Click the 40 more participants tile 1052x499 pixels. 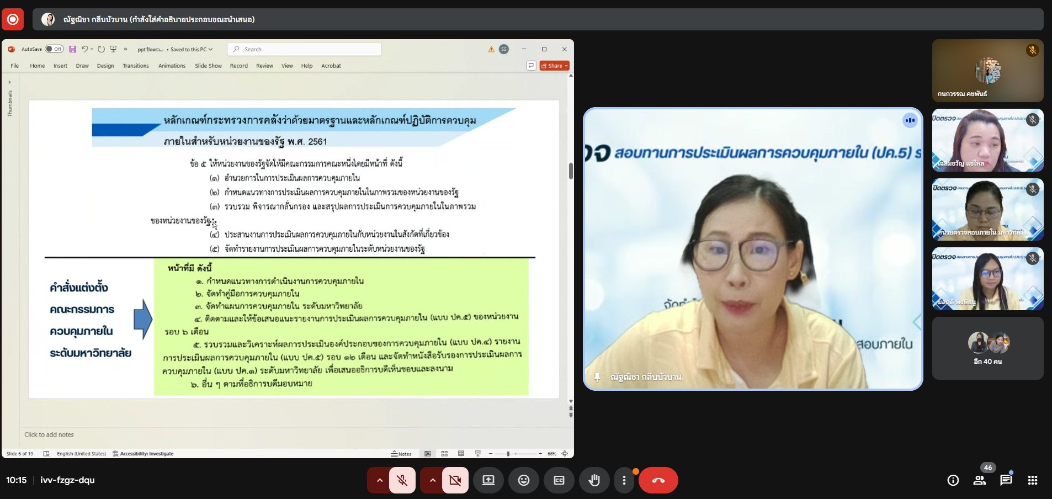[987, 348]
